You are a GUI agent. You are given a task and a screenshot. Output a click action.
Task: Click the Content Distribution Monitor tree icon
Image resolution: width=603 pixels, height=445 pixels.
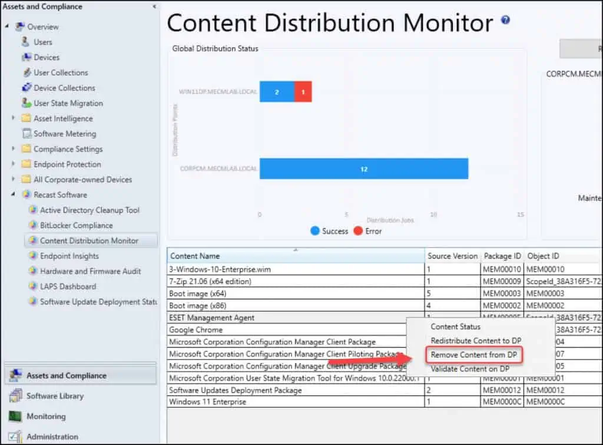[x=33, y=240]
